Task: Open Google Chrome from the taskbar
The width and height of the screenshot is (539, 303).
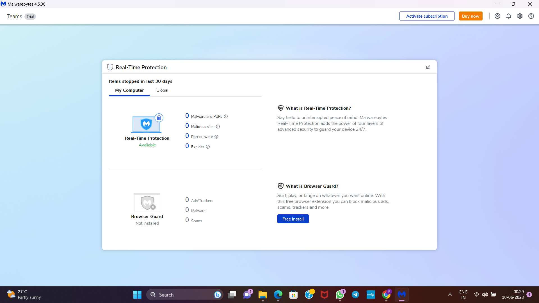Action: 386,295
